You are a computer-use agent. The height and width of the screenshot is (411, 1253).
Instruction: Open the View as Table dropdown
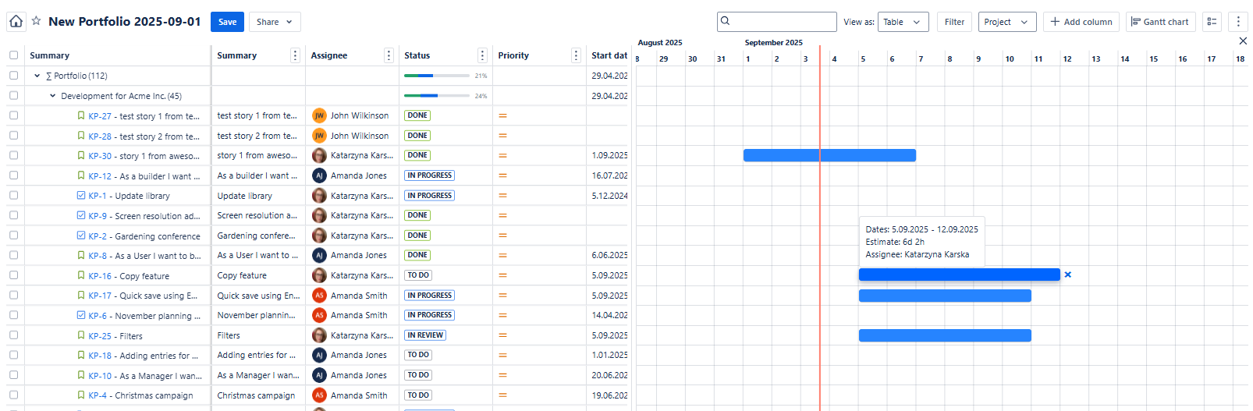(x=903, y=22)
